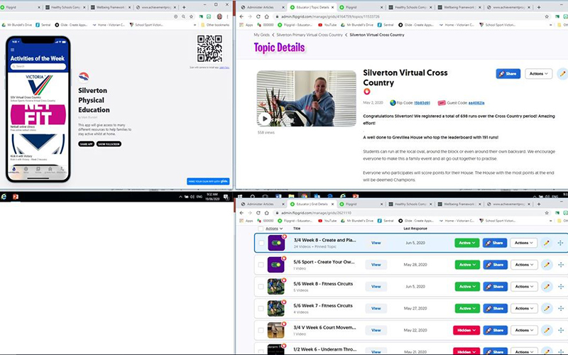Click SHARE APP button in Glide window
568x355 pixels.
tap(86, 144)
